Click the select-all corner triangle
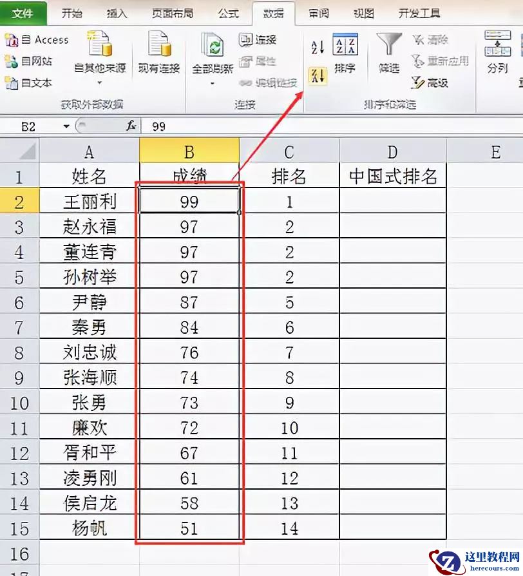The height and width of the screenshot is (576, 523). tap(28, 151)
